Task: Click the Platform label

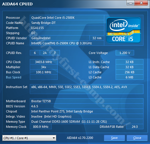Action: pyautogui.click(x=12, y=28)
